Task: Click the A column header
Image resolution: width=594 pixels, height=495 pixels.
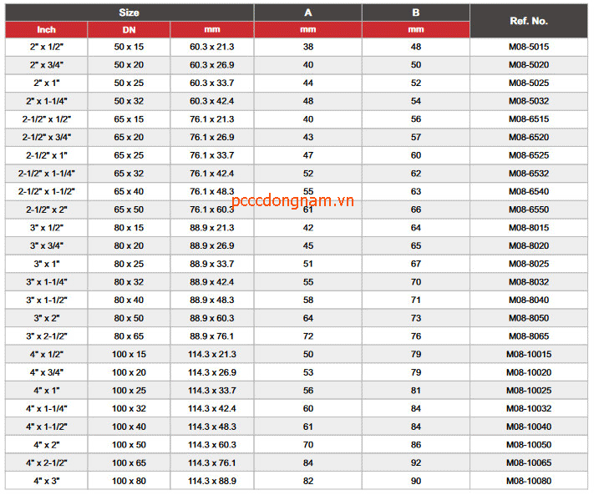Action: [x=307, y=13]
